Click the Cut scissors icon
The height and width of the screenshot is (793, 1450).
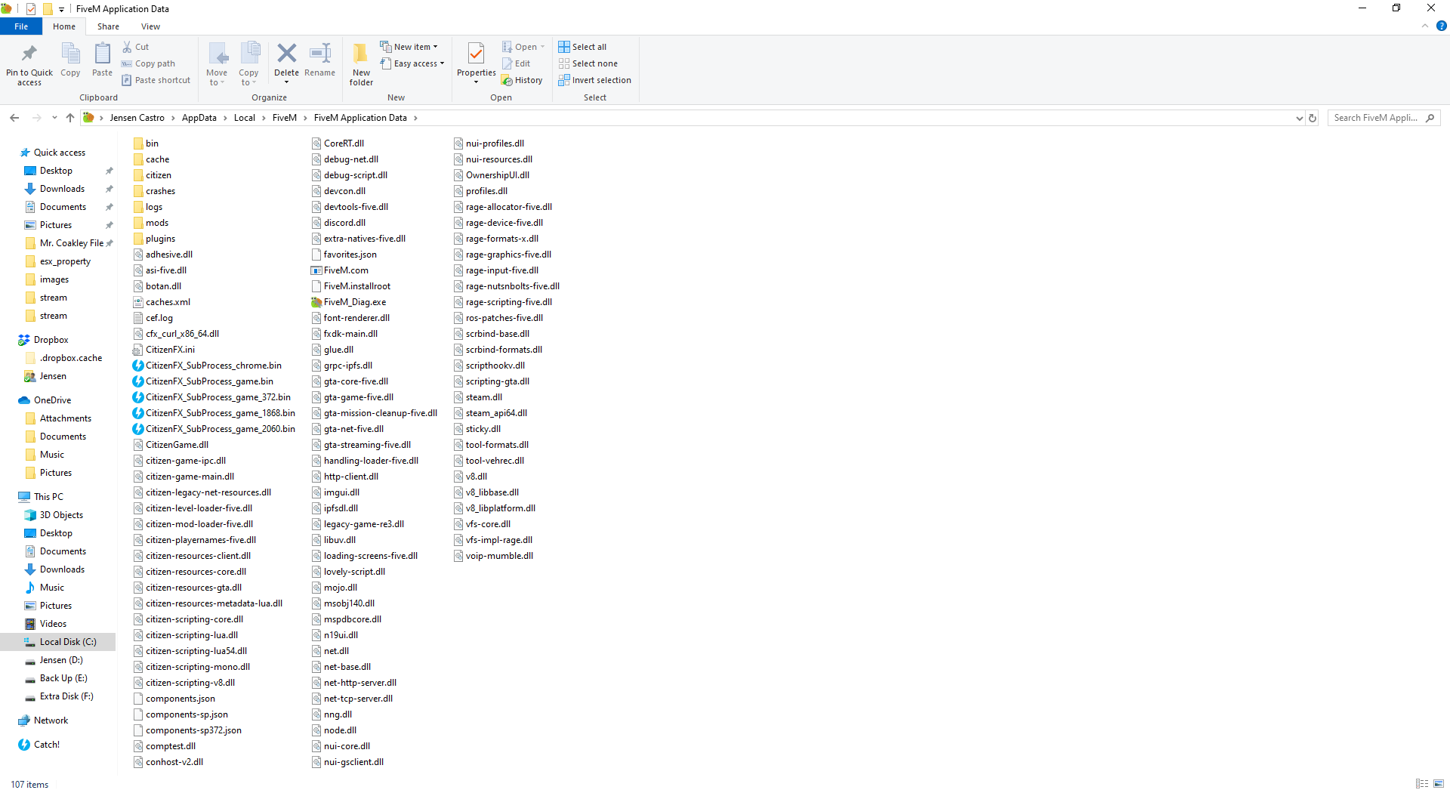coord(127,47)
